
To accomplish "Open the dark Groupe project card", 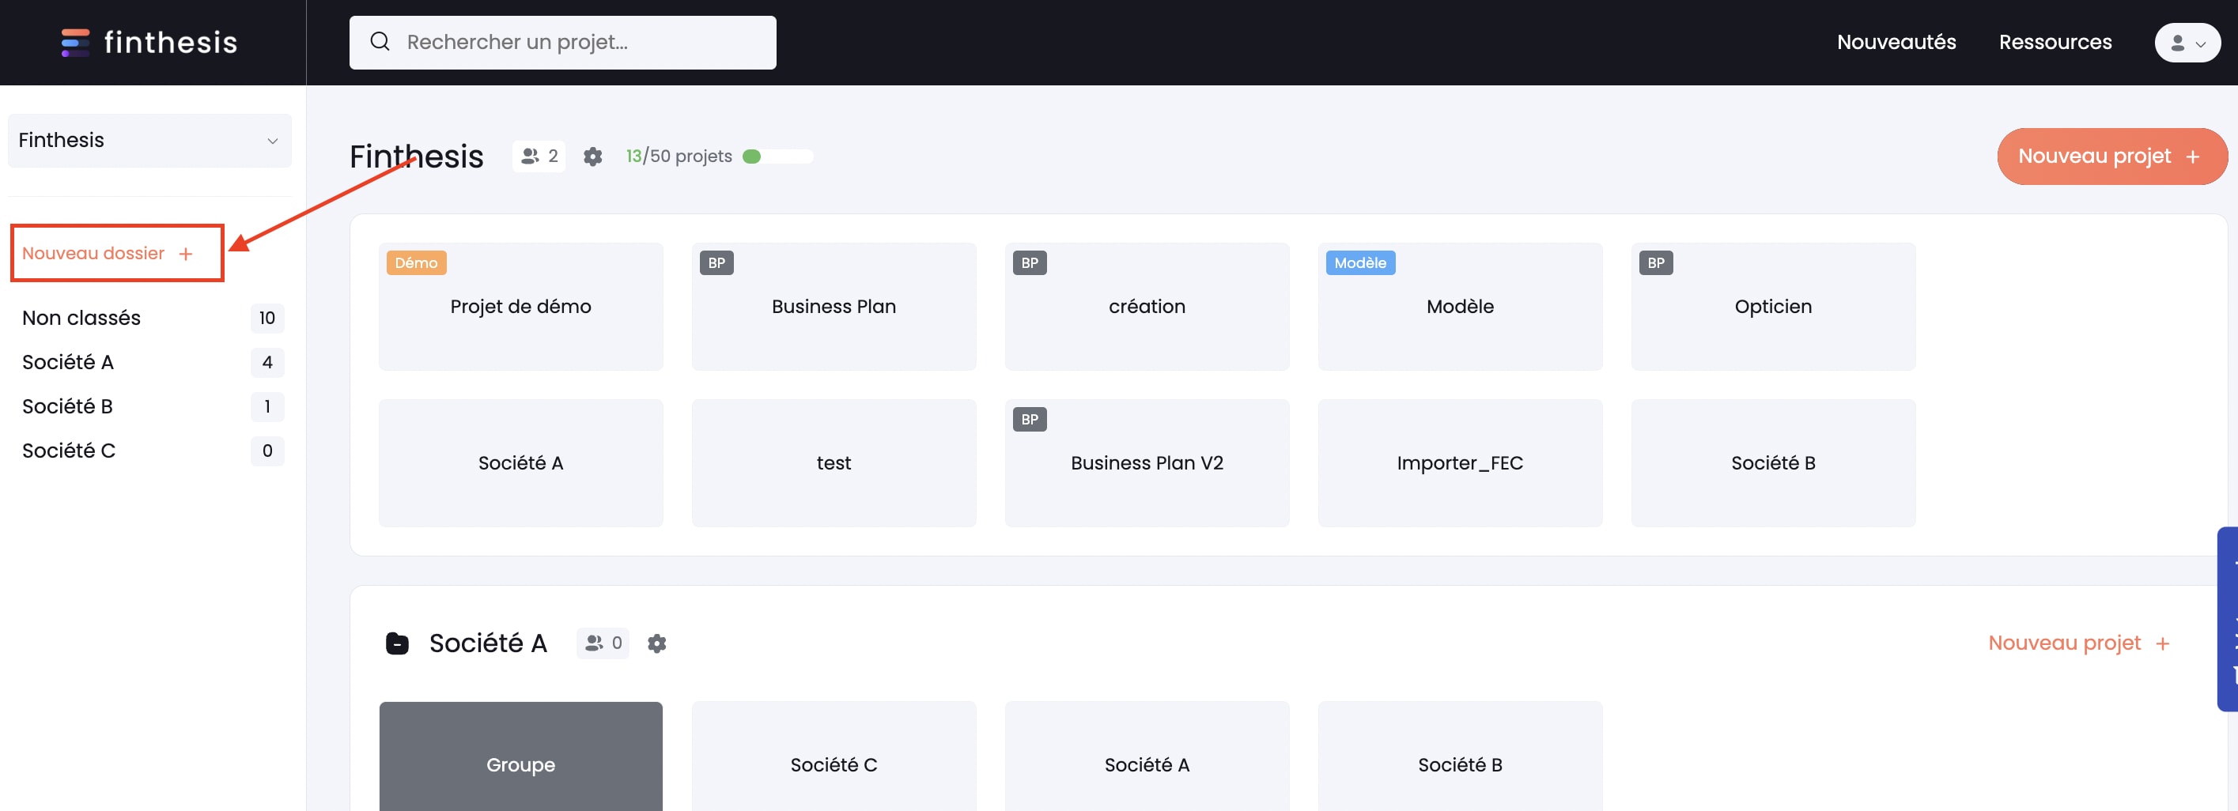I will coord(520,756).
